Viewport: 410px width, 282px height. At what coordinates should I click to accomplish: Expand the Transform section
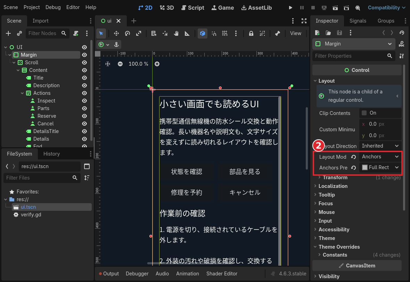(335, 177)
